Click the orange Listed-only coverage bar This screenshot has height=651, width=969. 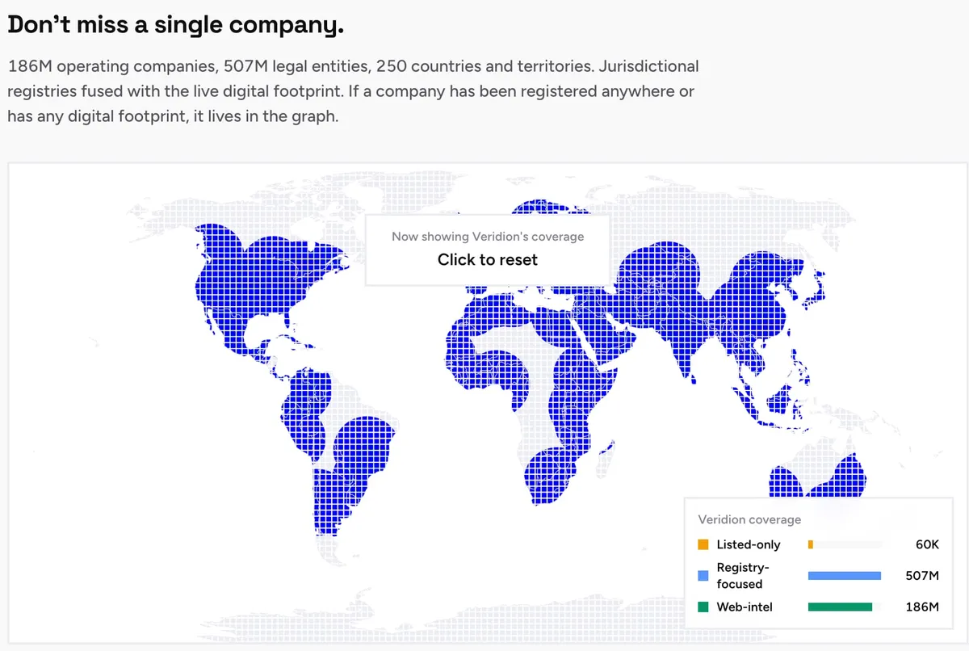click(x=810, y=545)
